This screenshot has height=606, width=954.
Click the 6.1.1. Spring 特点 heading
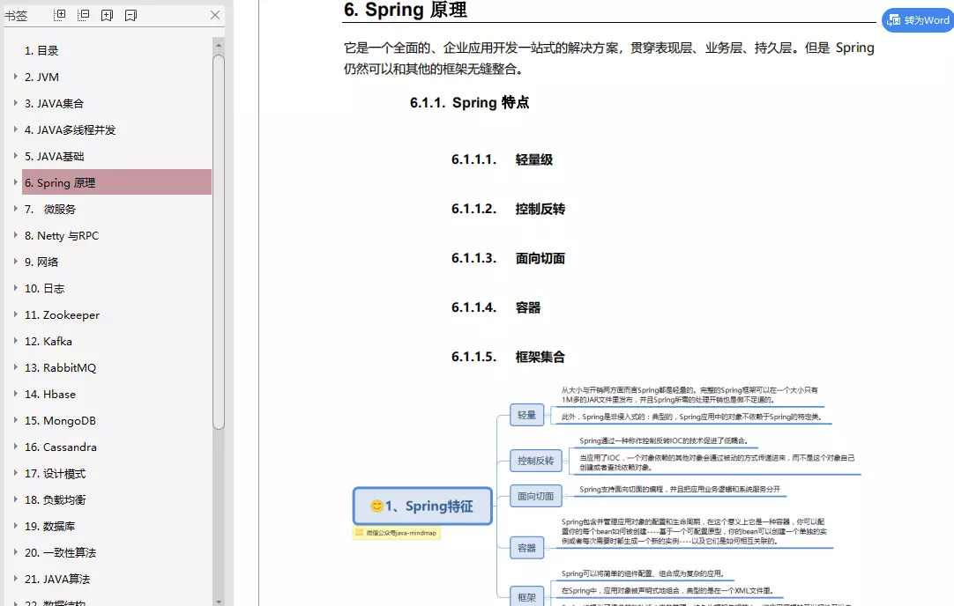coord(469,103)
